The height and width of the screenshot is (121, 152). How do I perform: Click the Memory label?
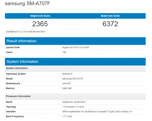coord(10,88)
